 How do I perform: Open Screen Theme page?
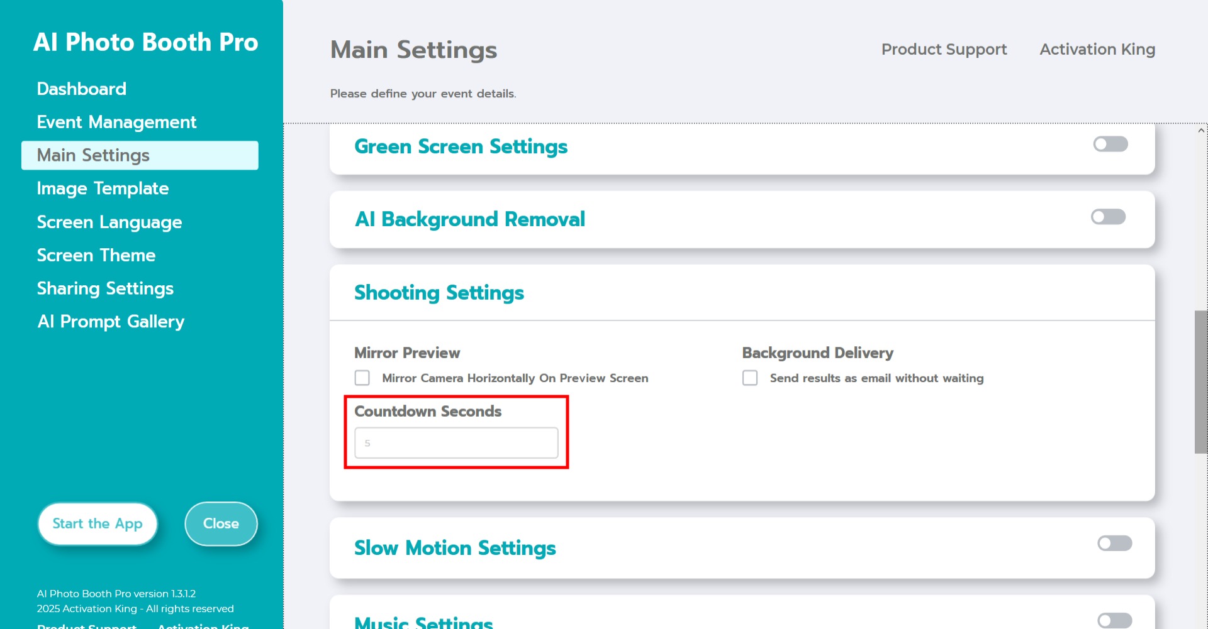tap(96, 255)
